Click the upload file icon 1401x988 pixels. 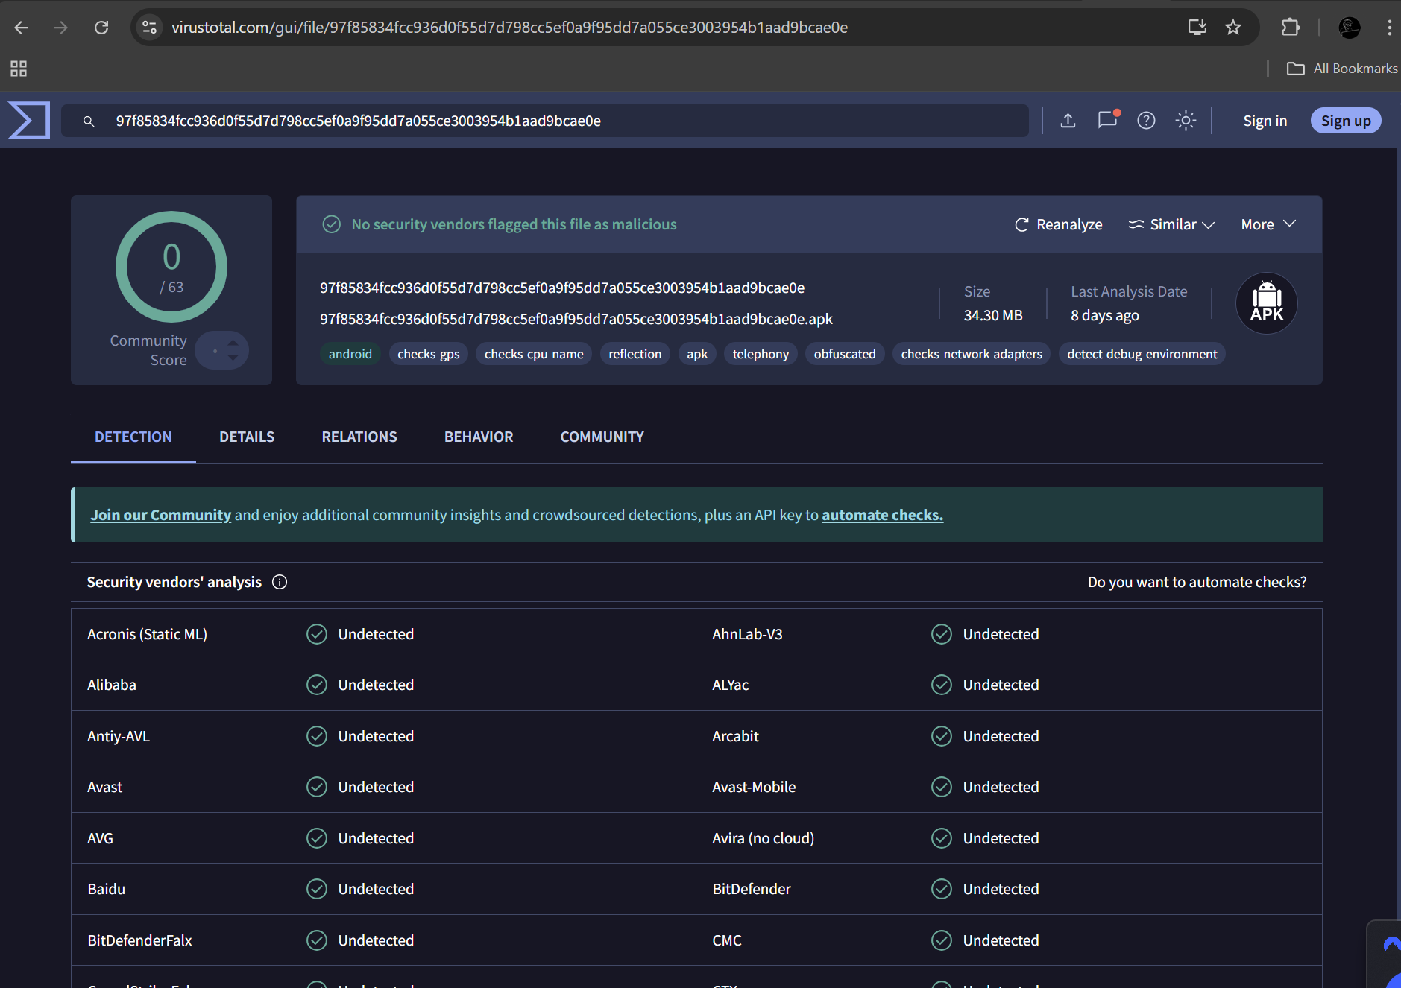[x=1068, y=120]
